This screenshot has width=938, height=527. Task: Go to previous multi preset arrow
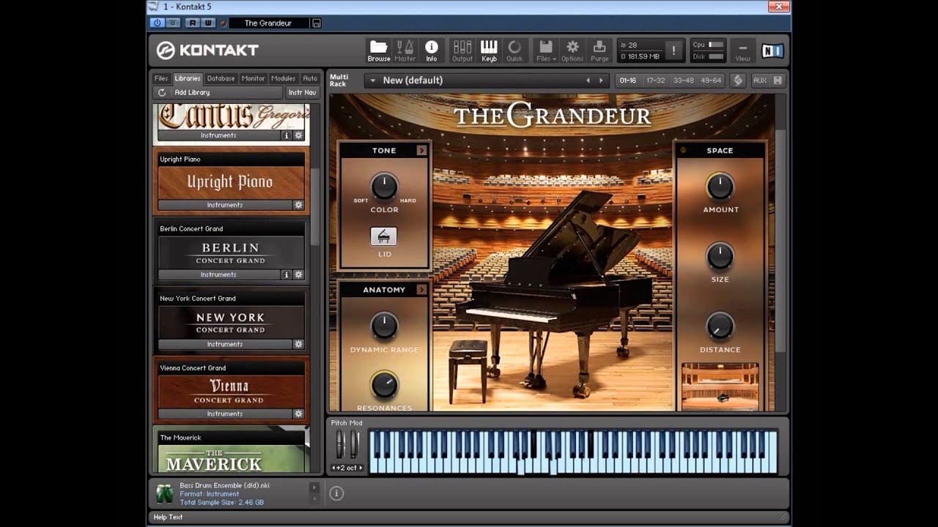coord(588,81)
